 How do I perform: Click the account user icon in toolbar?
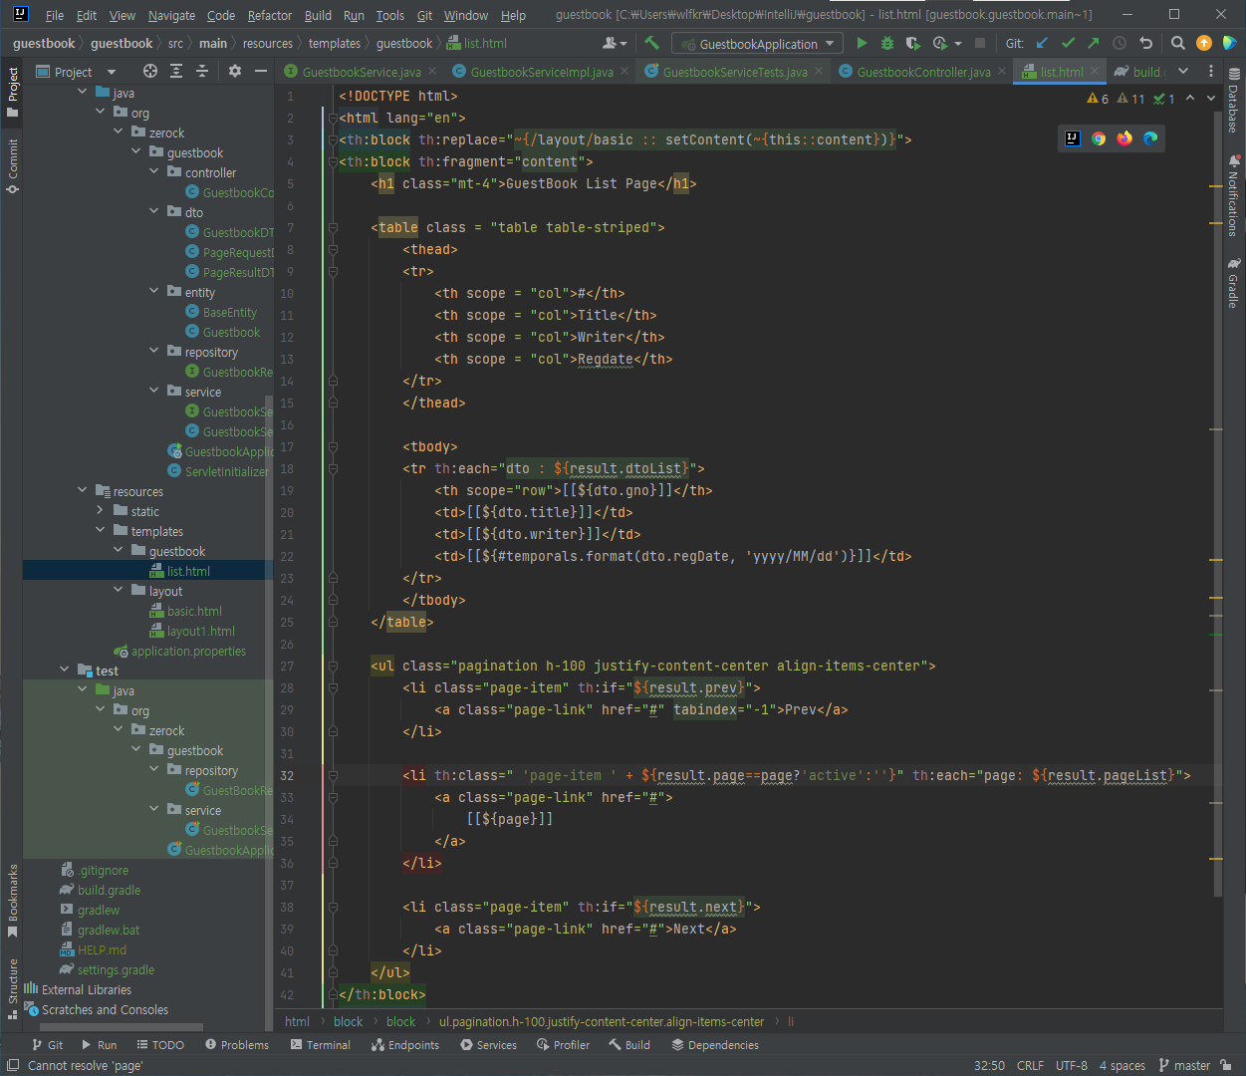[x=615, y=43]
